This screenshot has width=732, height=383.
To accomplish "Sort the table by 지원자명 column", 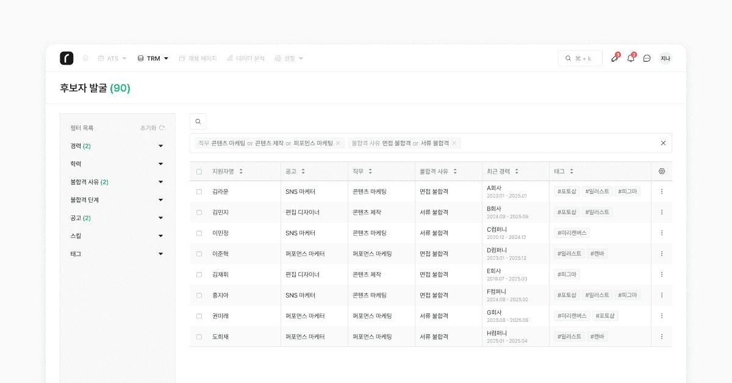I will tap(228, 171).
